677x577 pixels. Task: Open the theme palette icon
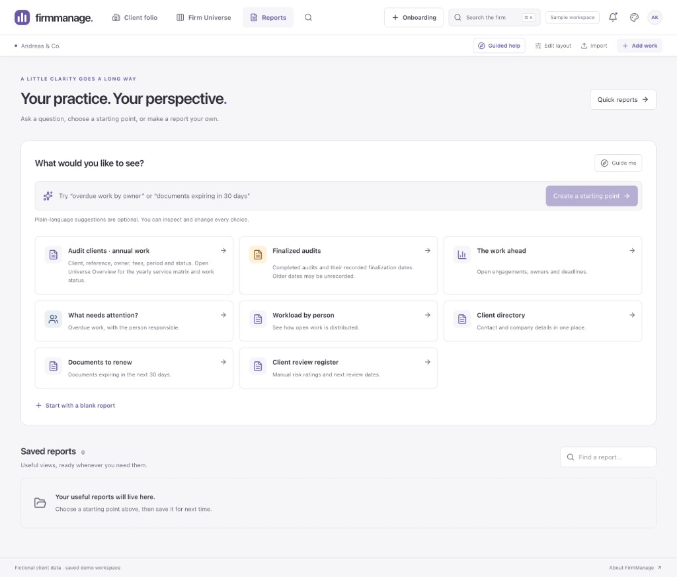(634, 18)
